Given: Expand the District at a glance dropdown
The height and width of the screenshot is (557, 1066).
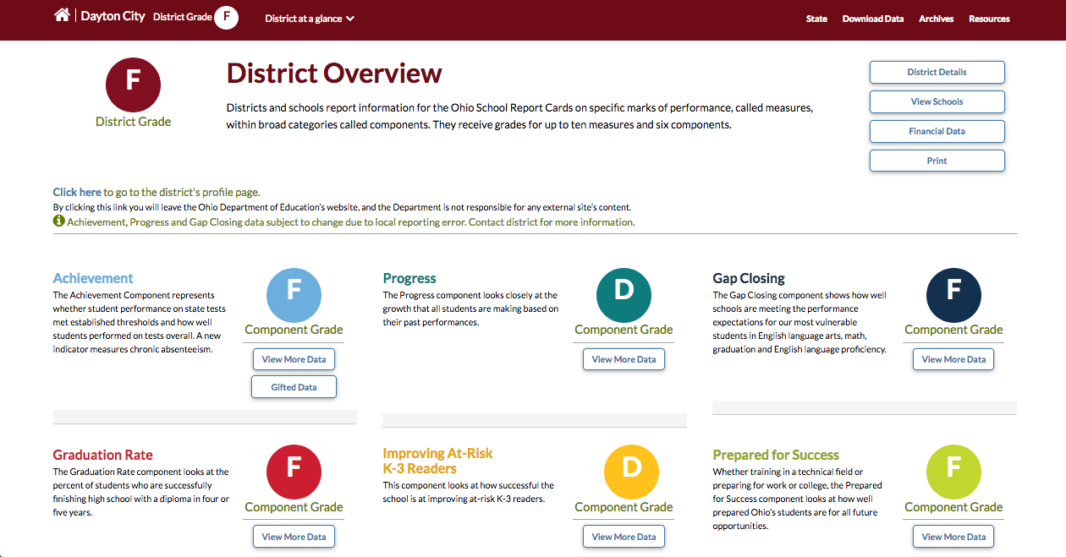Looking at the screenshot, I should pos(310,19).
